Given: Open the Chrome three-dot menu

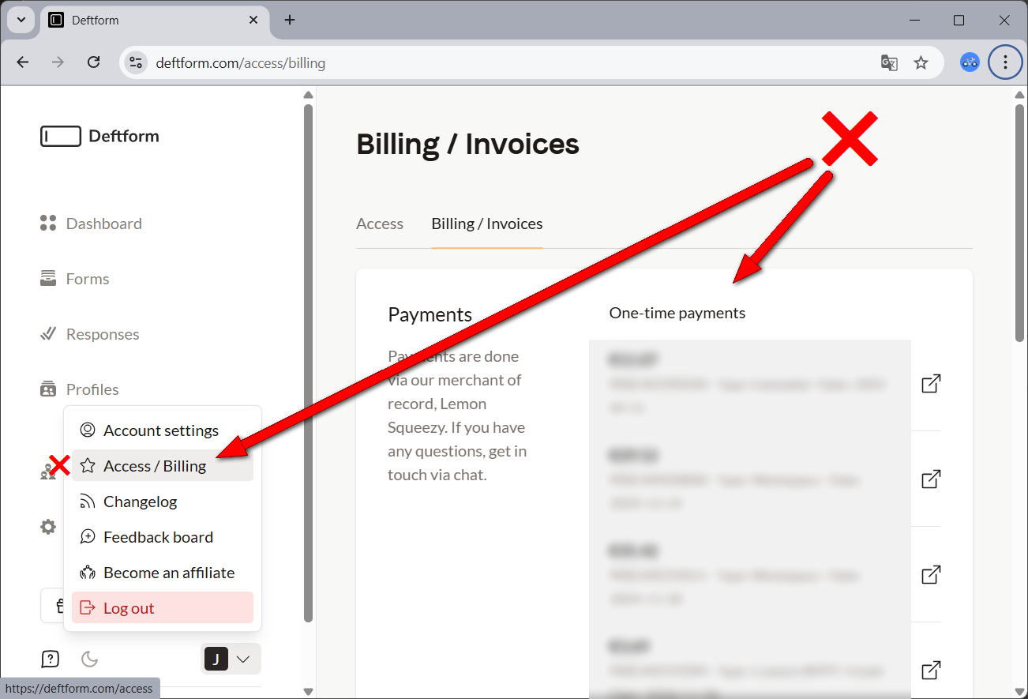Looking at the screenshot, I should 1005,62.
